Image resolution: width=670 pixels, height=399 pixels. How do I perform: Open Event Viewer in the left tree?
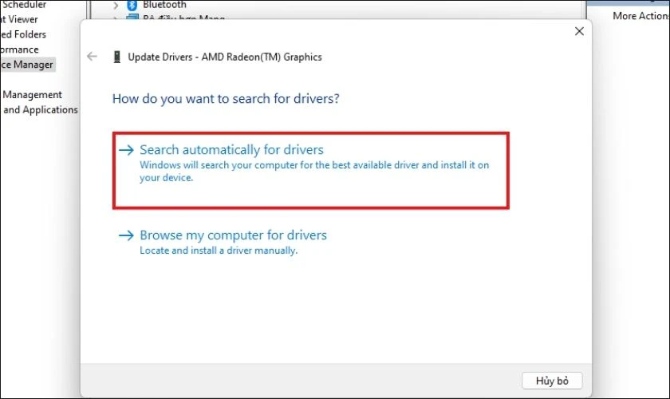[x=19, y=19]
